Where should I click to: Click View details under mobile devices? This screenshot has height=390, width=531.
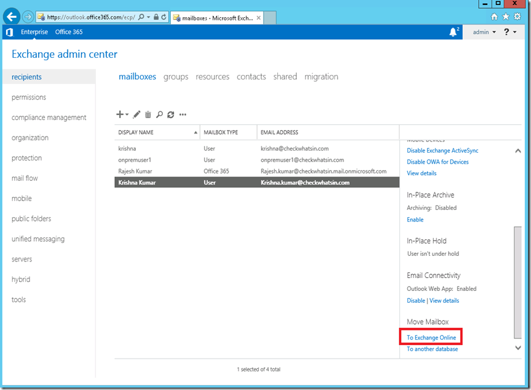click(x=422, y=173)
